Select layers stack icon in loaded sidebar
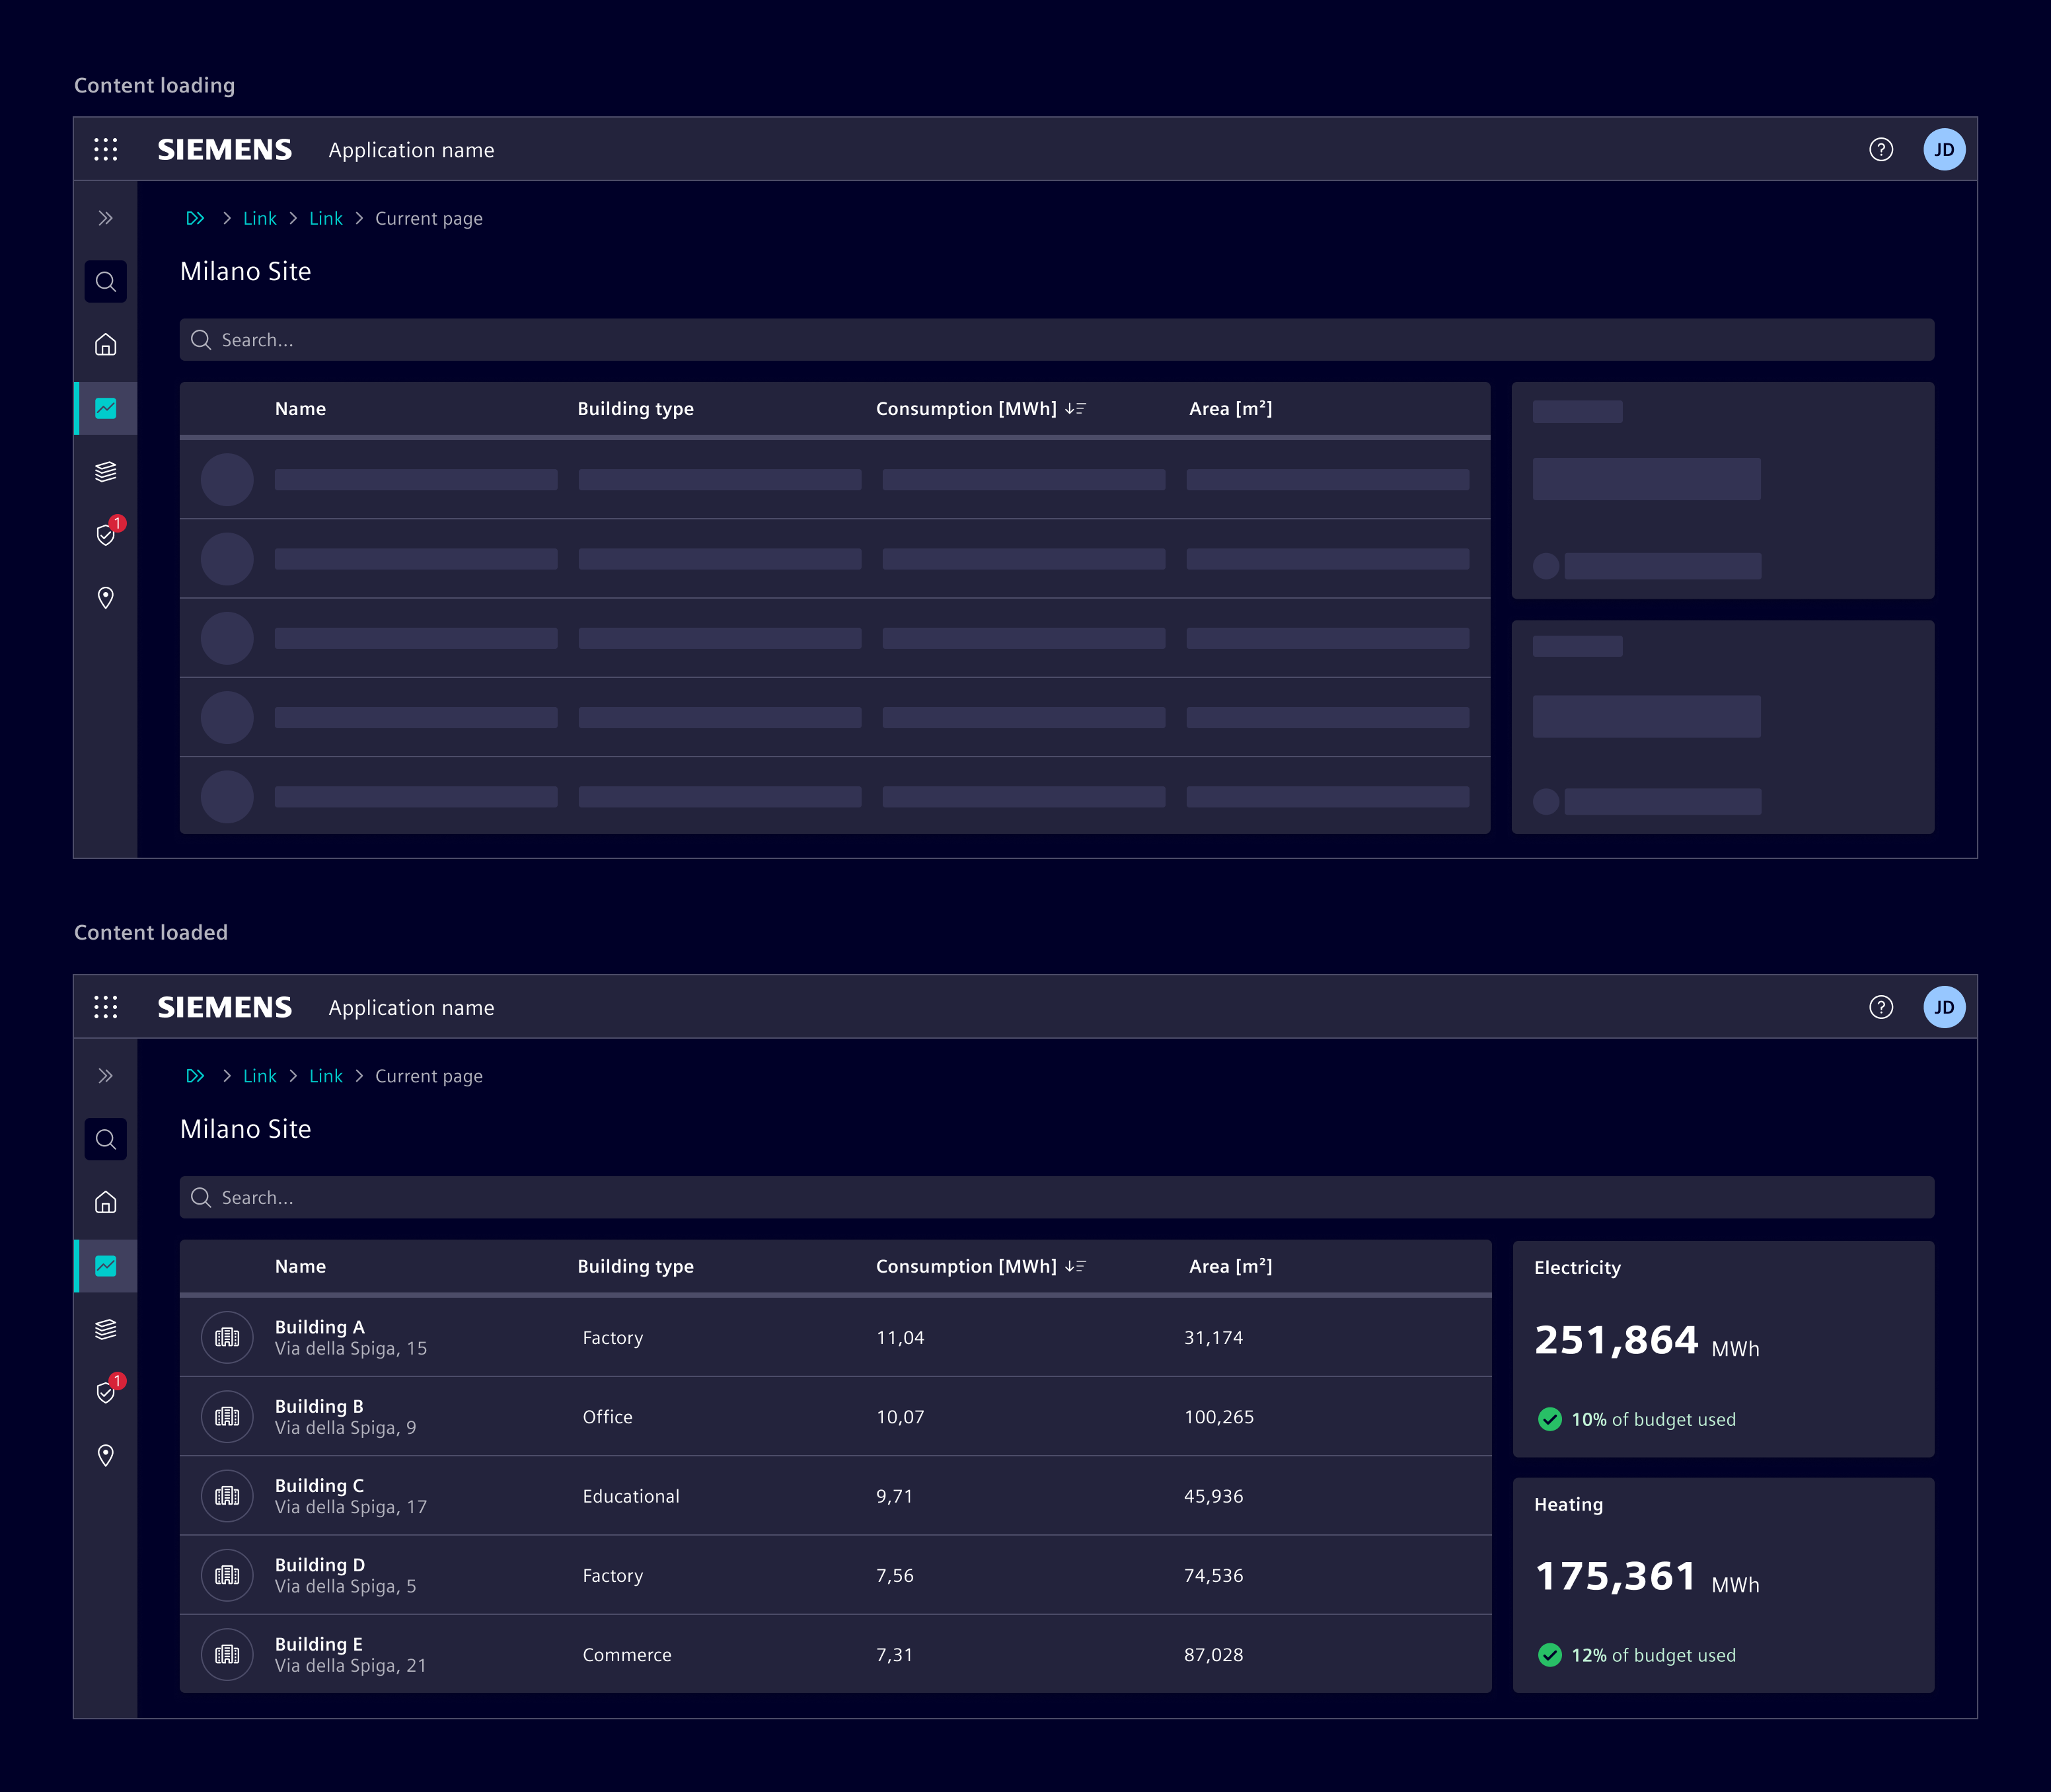Viewport: 2051px width, 1792px height. tap(105, 1329)
